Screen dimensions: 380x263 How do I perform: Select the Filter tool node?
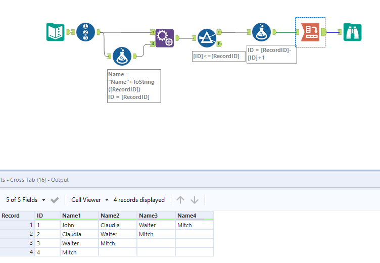click(x=207, y=38)
